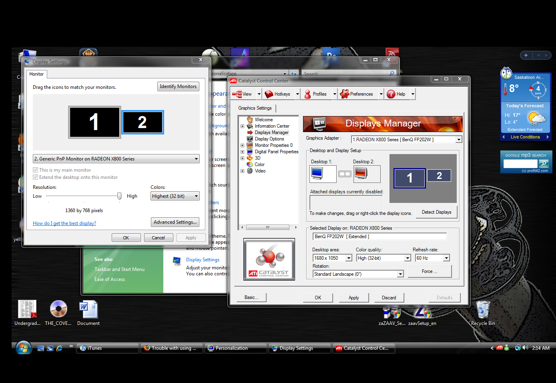Open Recycle Bin on desktop
Viewport: 556px width, 383px height.
pos(483,310)
